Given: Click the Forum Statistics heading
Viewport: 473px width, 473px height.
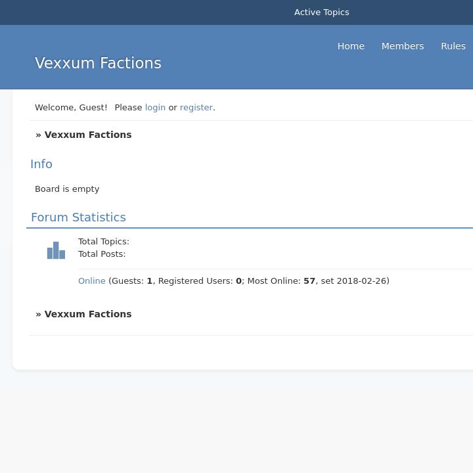Looking at the screenshot, I should click(x=78, y=217).
